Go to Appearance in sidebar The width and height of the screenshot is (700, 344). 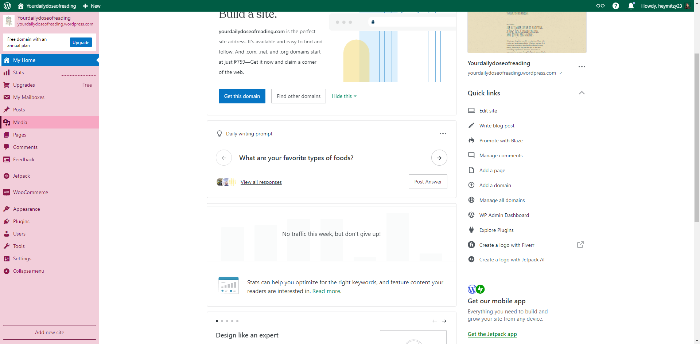(26, 209)
